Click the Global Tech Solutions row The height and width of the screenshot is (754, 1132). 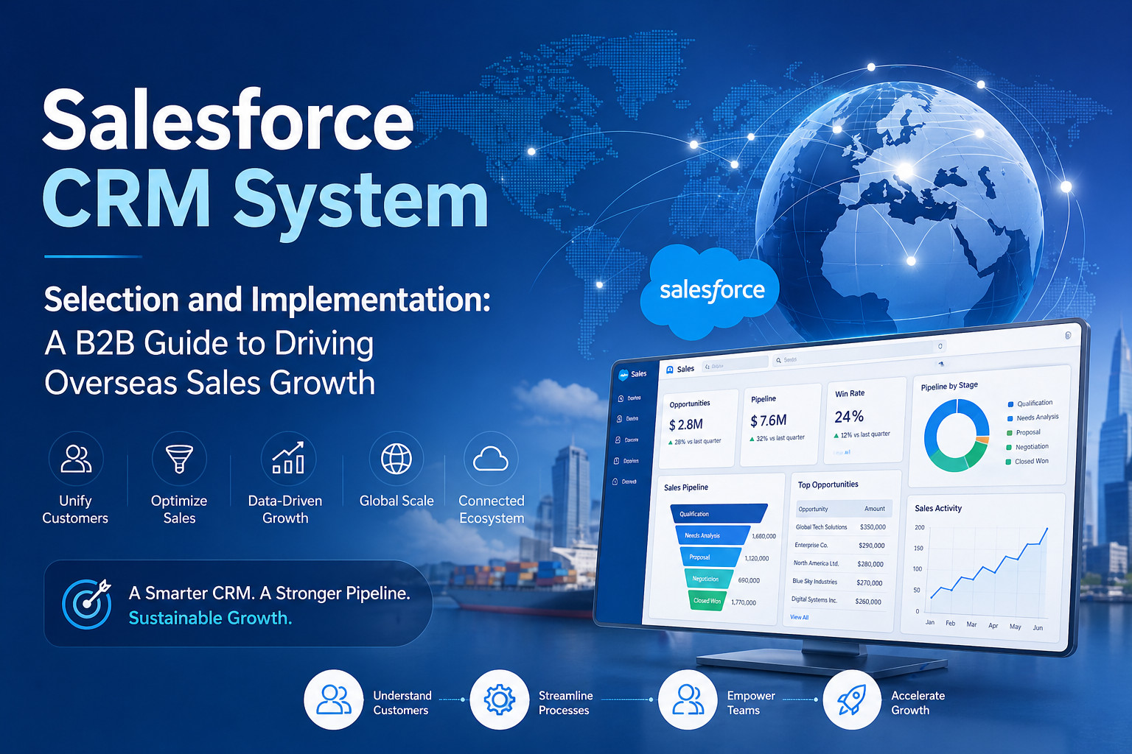[x=841, y=527]
